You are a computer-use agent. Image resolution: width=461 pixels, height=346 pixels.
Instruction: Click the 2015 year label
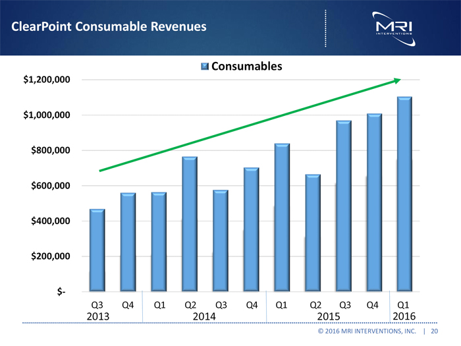[x=329, y=315]
